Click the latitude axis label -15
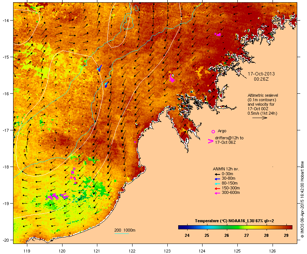This screenshot has width=307, height=254. point(6,57)
